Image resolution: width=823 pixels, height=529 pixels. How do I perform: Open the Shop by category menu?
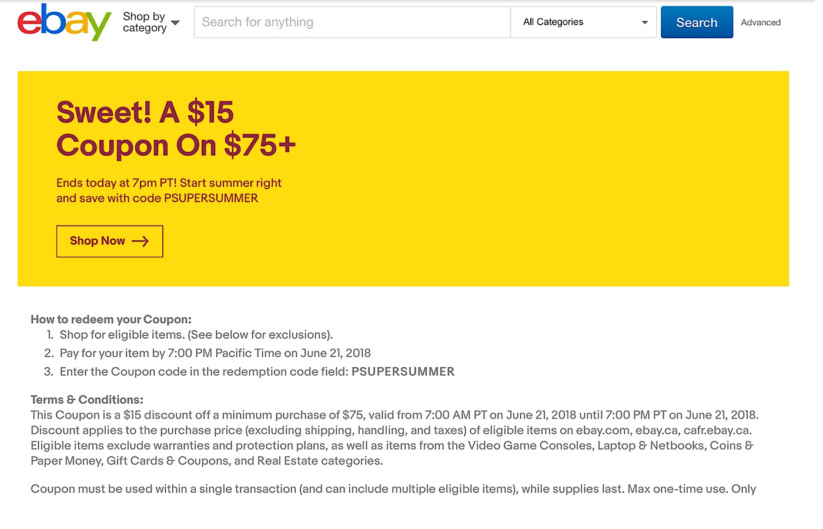click(x=145, y=22)
